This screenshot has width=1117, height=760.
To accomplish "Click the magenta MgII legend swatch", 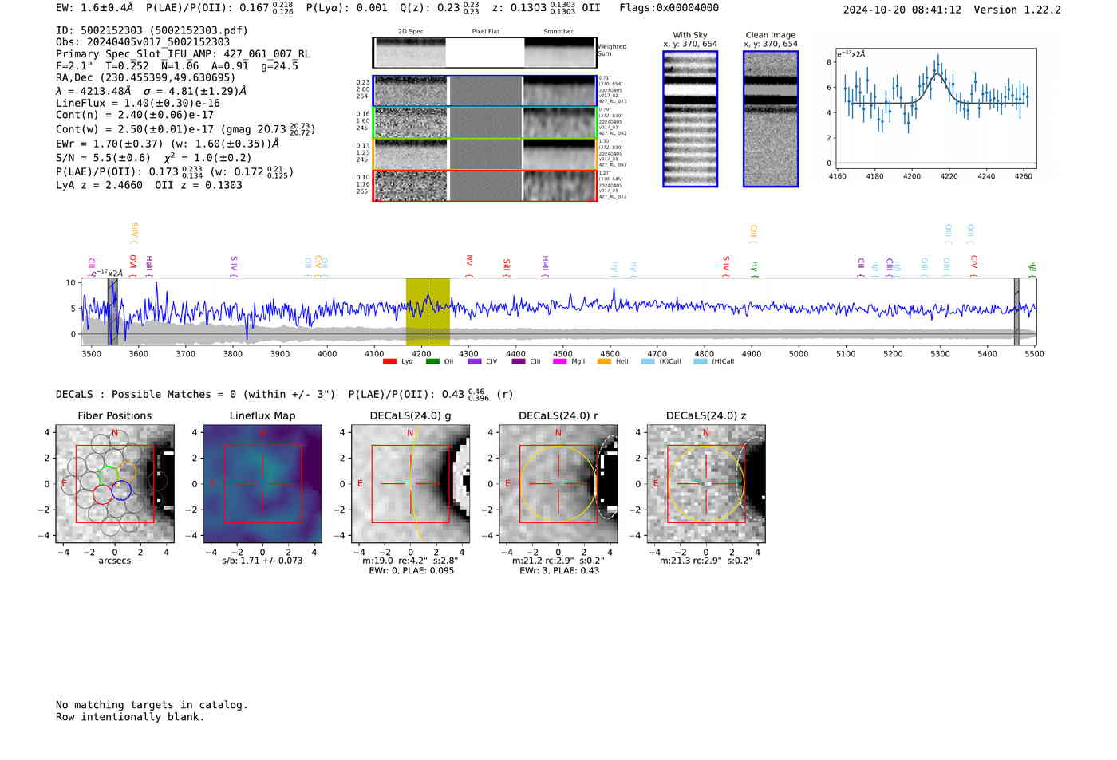I will tap(560, 361).
